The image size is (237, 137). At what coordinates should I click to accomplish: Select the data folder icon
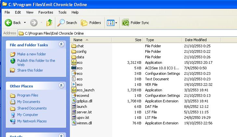coord(74,57)
